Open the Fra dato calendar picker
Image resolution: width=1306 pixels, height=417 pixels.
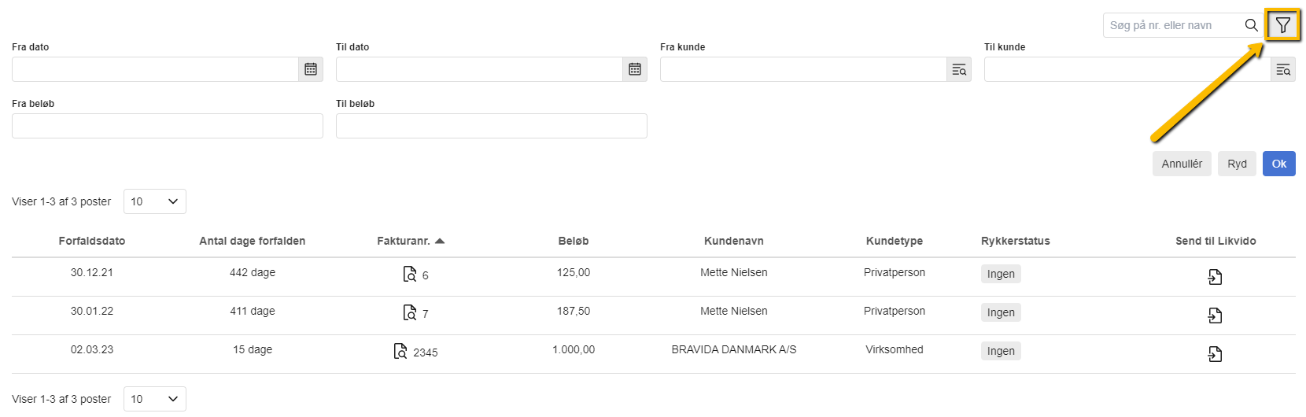[x=311, y=69]
